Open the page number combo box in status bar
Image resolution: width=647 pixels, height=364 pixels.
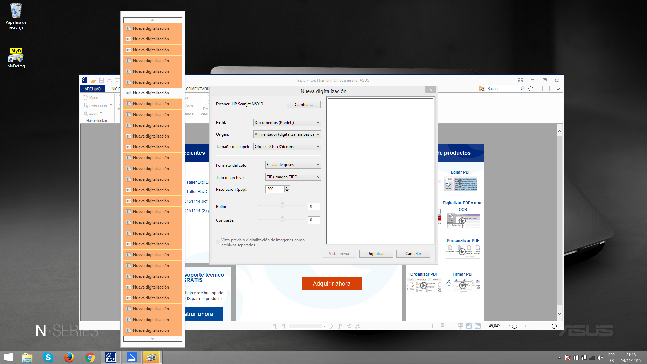click(307, 326)
